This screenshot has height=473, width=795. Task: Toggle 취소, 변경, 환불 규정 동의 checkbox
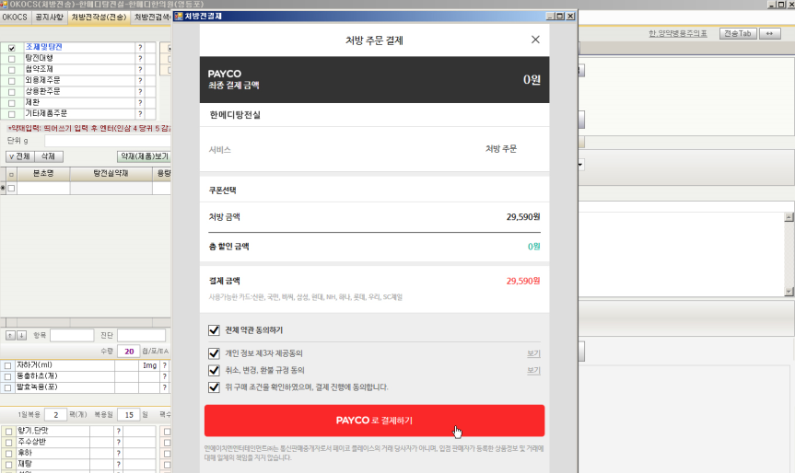214,370
